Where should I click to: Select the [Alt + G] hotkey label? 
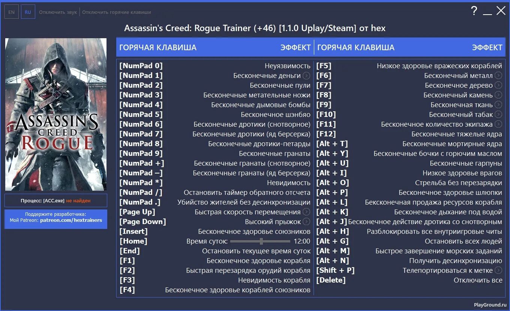(332, 241)
